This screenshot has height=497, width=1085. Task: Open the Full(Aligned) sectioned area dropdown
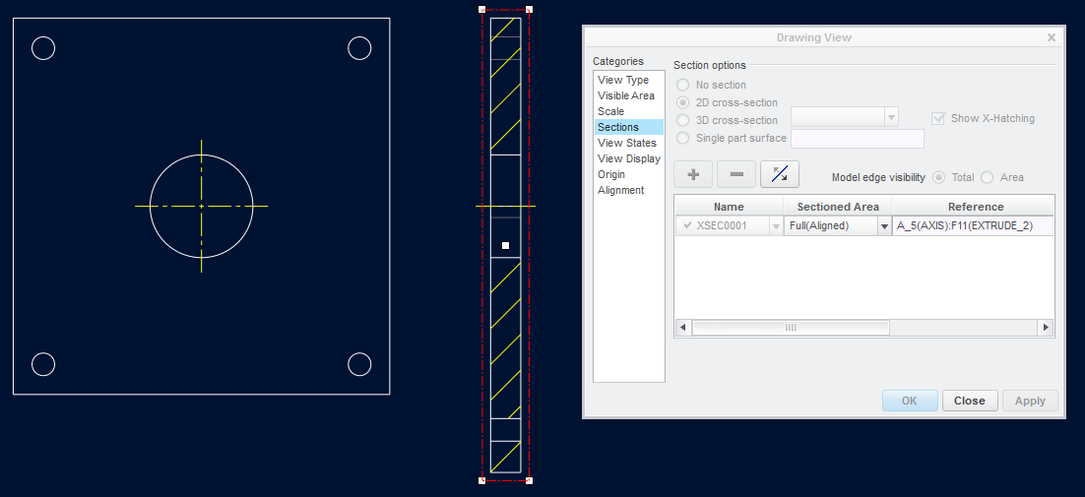click(x=884, y=226)
